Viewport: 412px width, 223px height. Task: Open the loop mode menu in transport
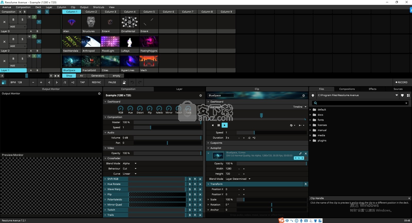293,125
